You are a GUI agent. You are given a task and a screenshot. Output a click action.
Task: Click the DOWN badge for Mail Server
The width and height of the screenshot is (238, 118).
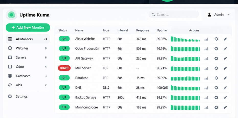(64, 68)
